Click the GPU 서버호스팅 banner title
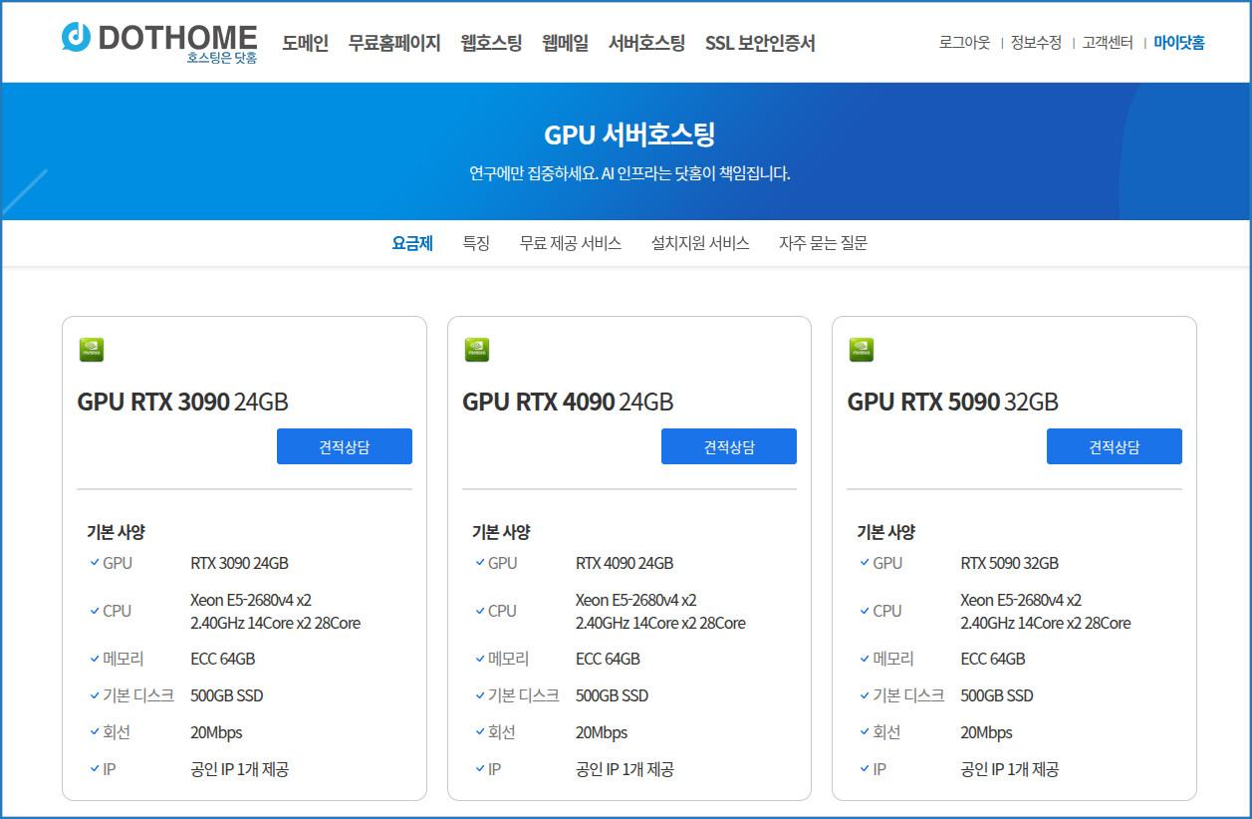 pyautogui.click(x=629, y=135)
